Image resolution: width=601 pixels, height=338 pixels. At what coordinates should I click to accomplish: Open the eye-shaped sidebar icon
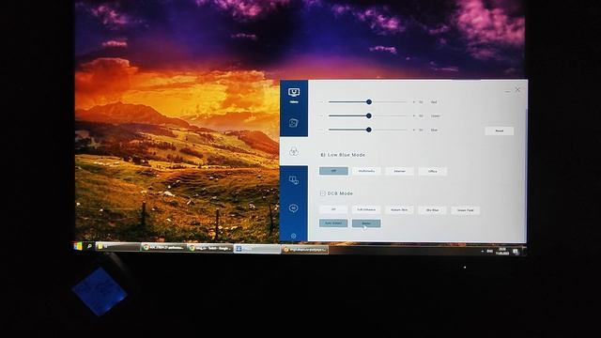(294, 208)
